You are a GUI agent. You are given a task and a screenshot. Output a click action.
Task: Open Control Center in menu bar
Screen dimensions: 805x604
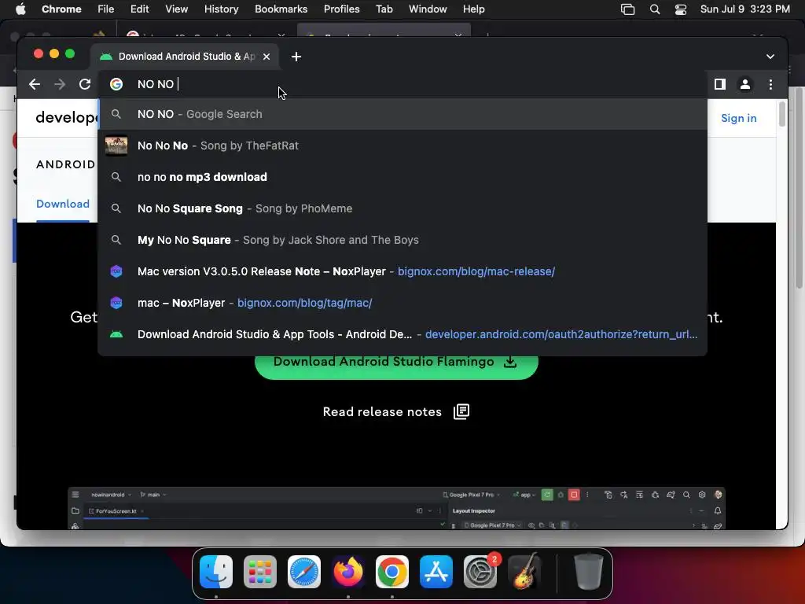tap(681, 9)
